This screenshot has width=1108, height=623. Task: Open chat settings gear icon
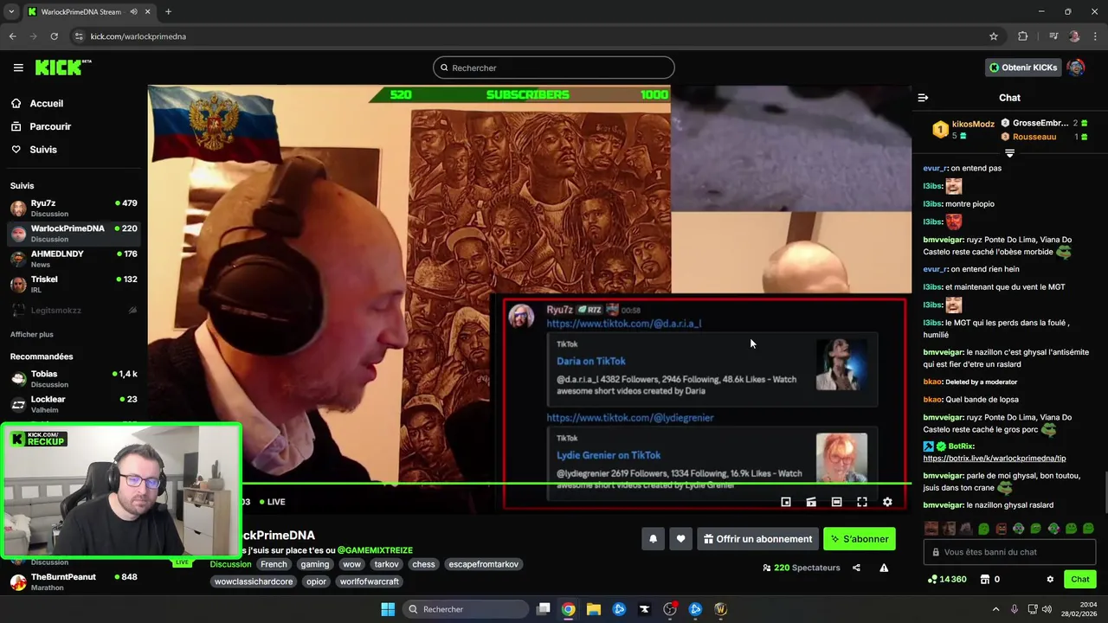coord(1050,580)
